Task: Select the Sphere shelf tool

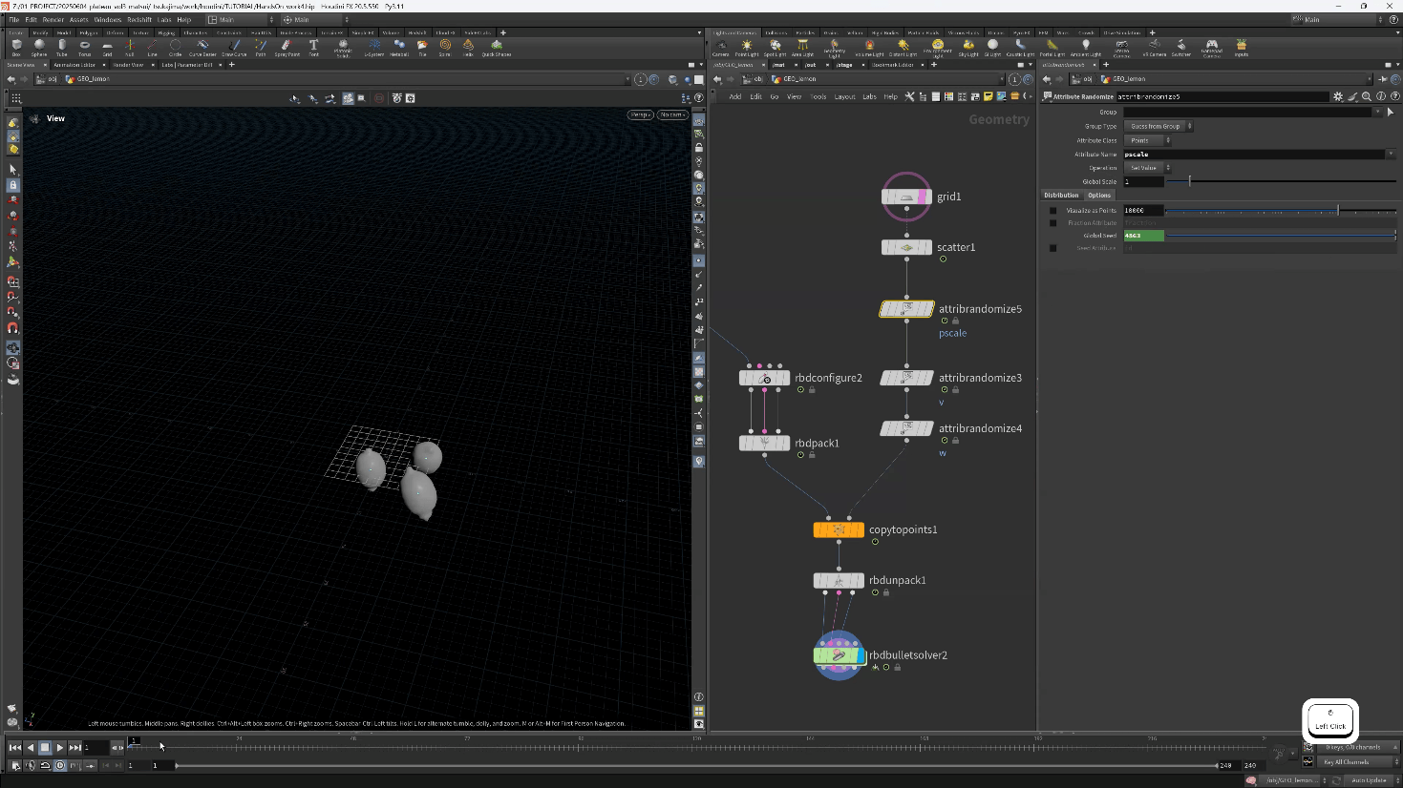Action: pyautogui.click(x=39, y=46)
